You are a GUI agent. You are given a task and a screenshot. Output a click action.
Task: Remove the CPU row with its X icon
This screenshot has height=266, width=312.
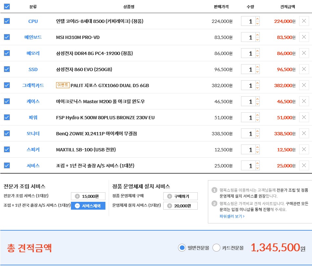[304, 21]
